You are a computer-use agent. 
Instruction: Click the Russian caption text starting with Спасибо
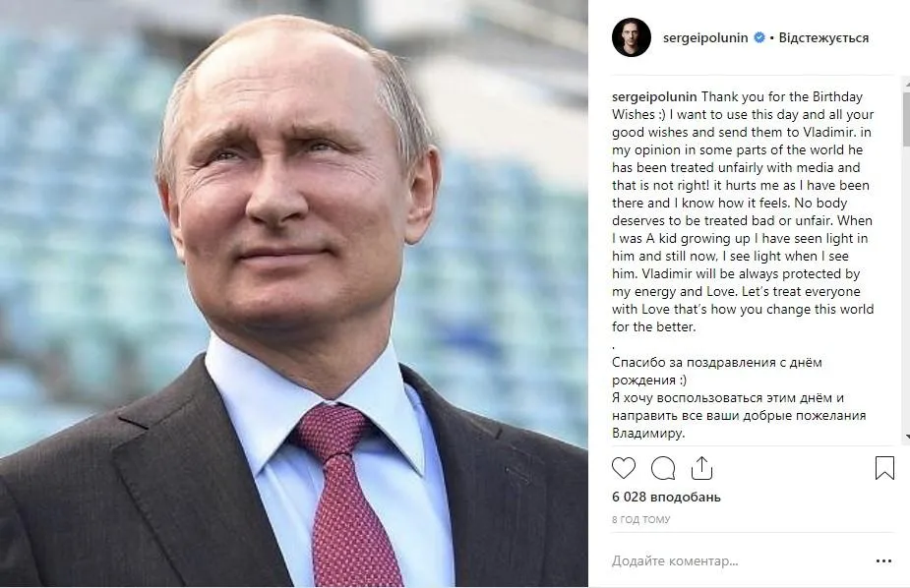pos(739,398)
